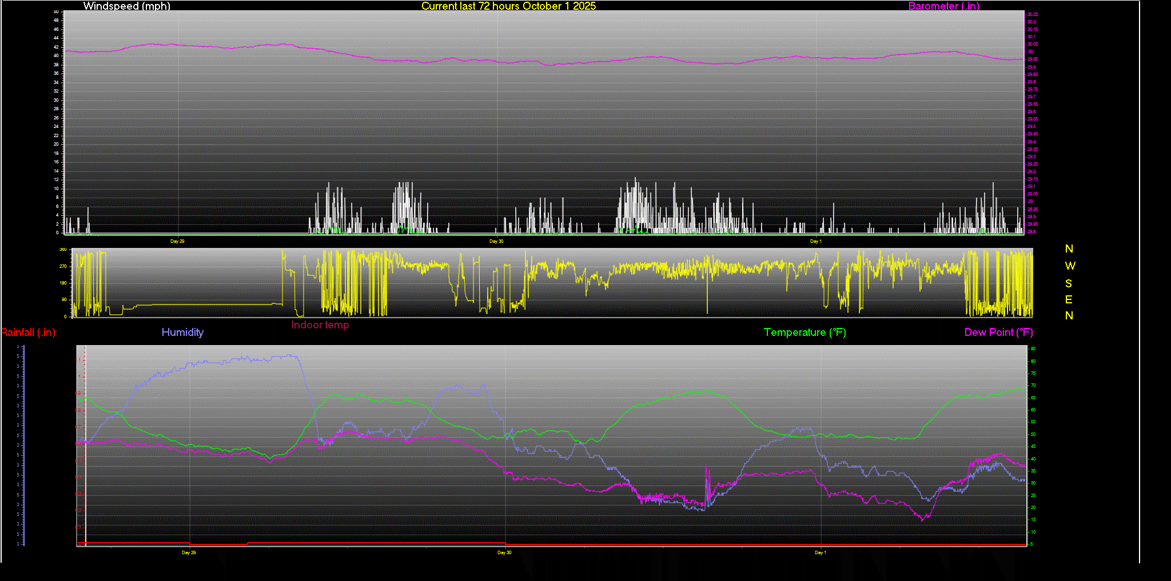Click the Barometer (.in) legend label

[943, 6]
